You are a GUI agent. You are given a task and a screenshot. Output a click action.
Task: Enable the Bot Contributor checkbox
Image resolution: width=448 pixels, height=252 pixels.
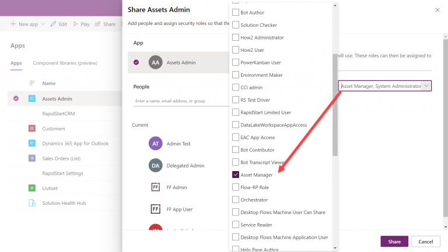pyautogui.click(x=236, y=150)
